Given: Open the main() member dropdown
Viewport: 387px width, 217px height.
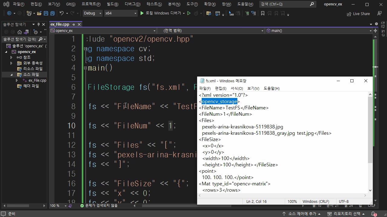Looking at the screenshot, I should 319,31.
